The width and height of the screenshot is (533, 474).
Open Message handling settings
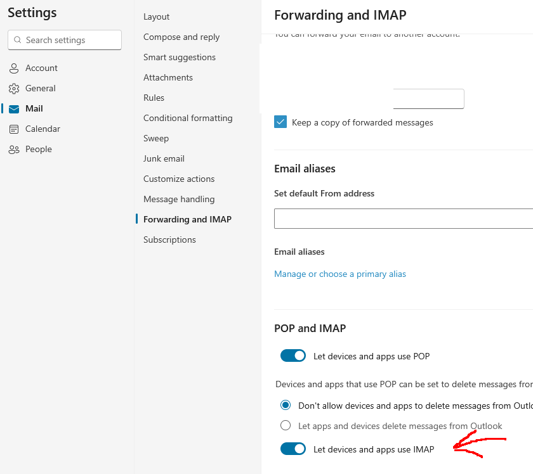[179, 199]
